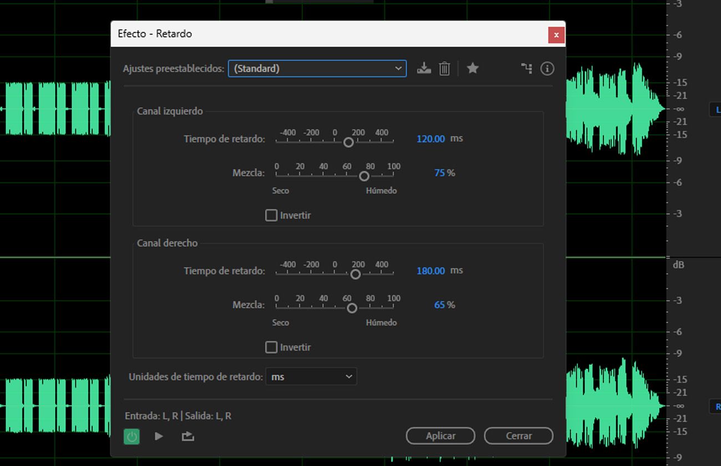Preview the effect with the play icon
The height and width of the screenshot is (466, 721).
tap(159, 436)
